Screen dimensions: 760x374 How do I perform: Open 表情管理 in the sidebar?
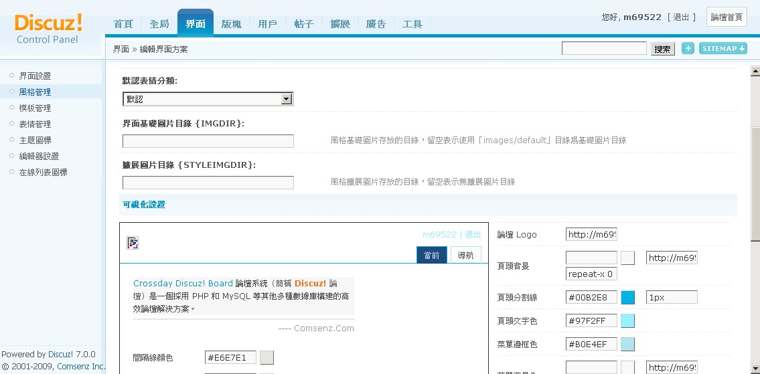(x=35, y=124)
